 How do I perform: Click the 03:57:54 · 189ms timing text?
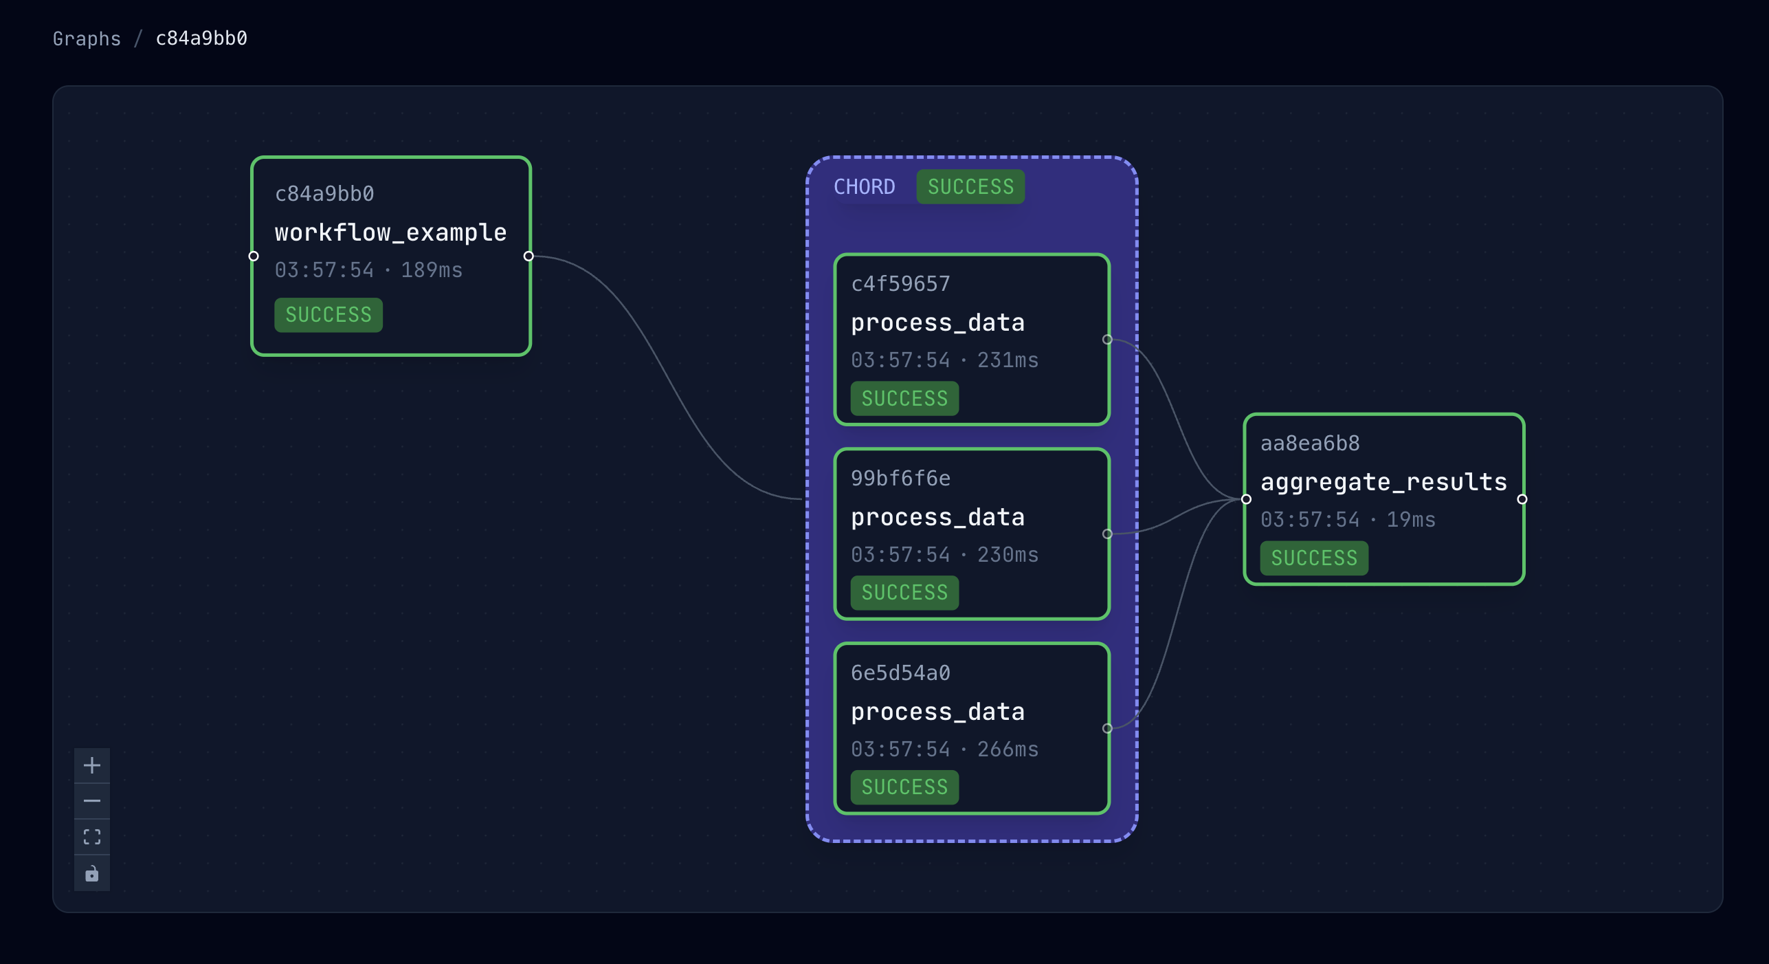click(368, 270)
